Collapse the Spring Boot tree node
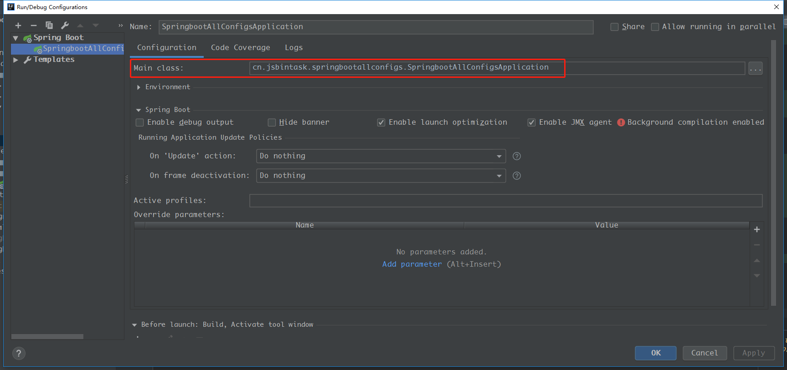 15,38
